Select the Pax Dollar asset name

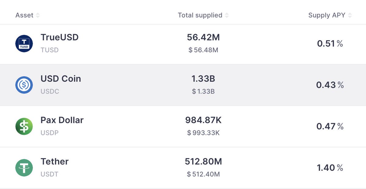[x=62, y=120]
